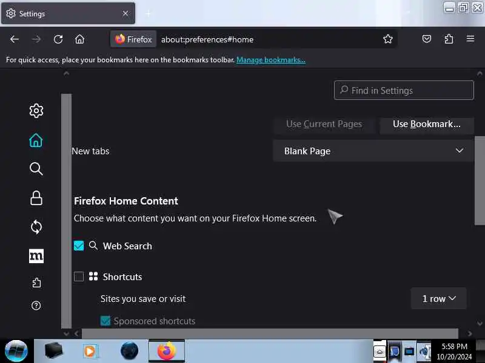
Task: Select the Privacy & Security lock category
Action: (x=36, y=198)
